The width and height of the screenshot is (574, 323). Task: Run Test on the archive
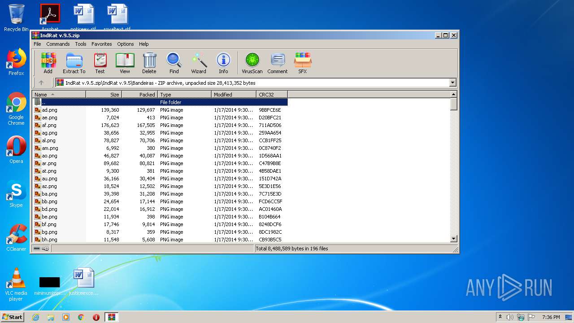(x=100, y=63)
